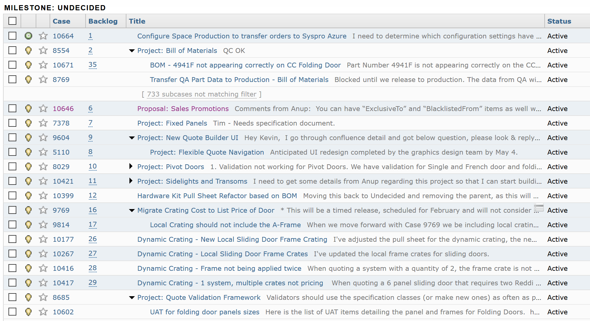Check the box for case 10671
Screen dimensions: 590x321
click(12, 65)
